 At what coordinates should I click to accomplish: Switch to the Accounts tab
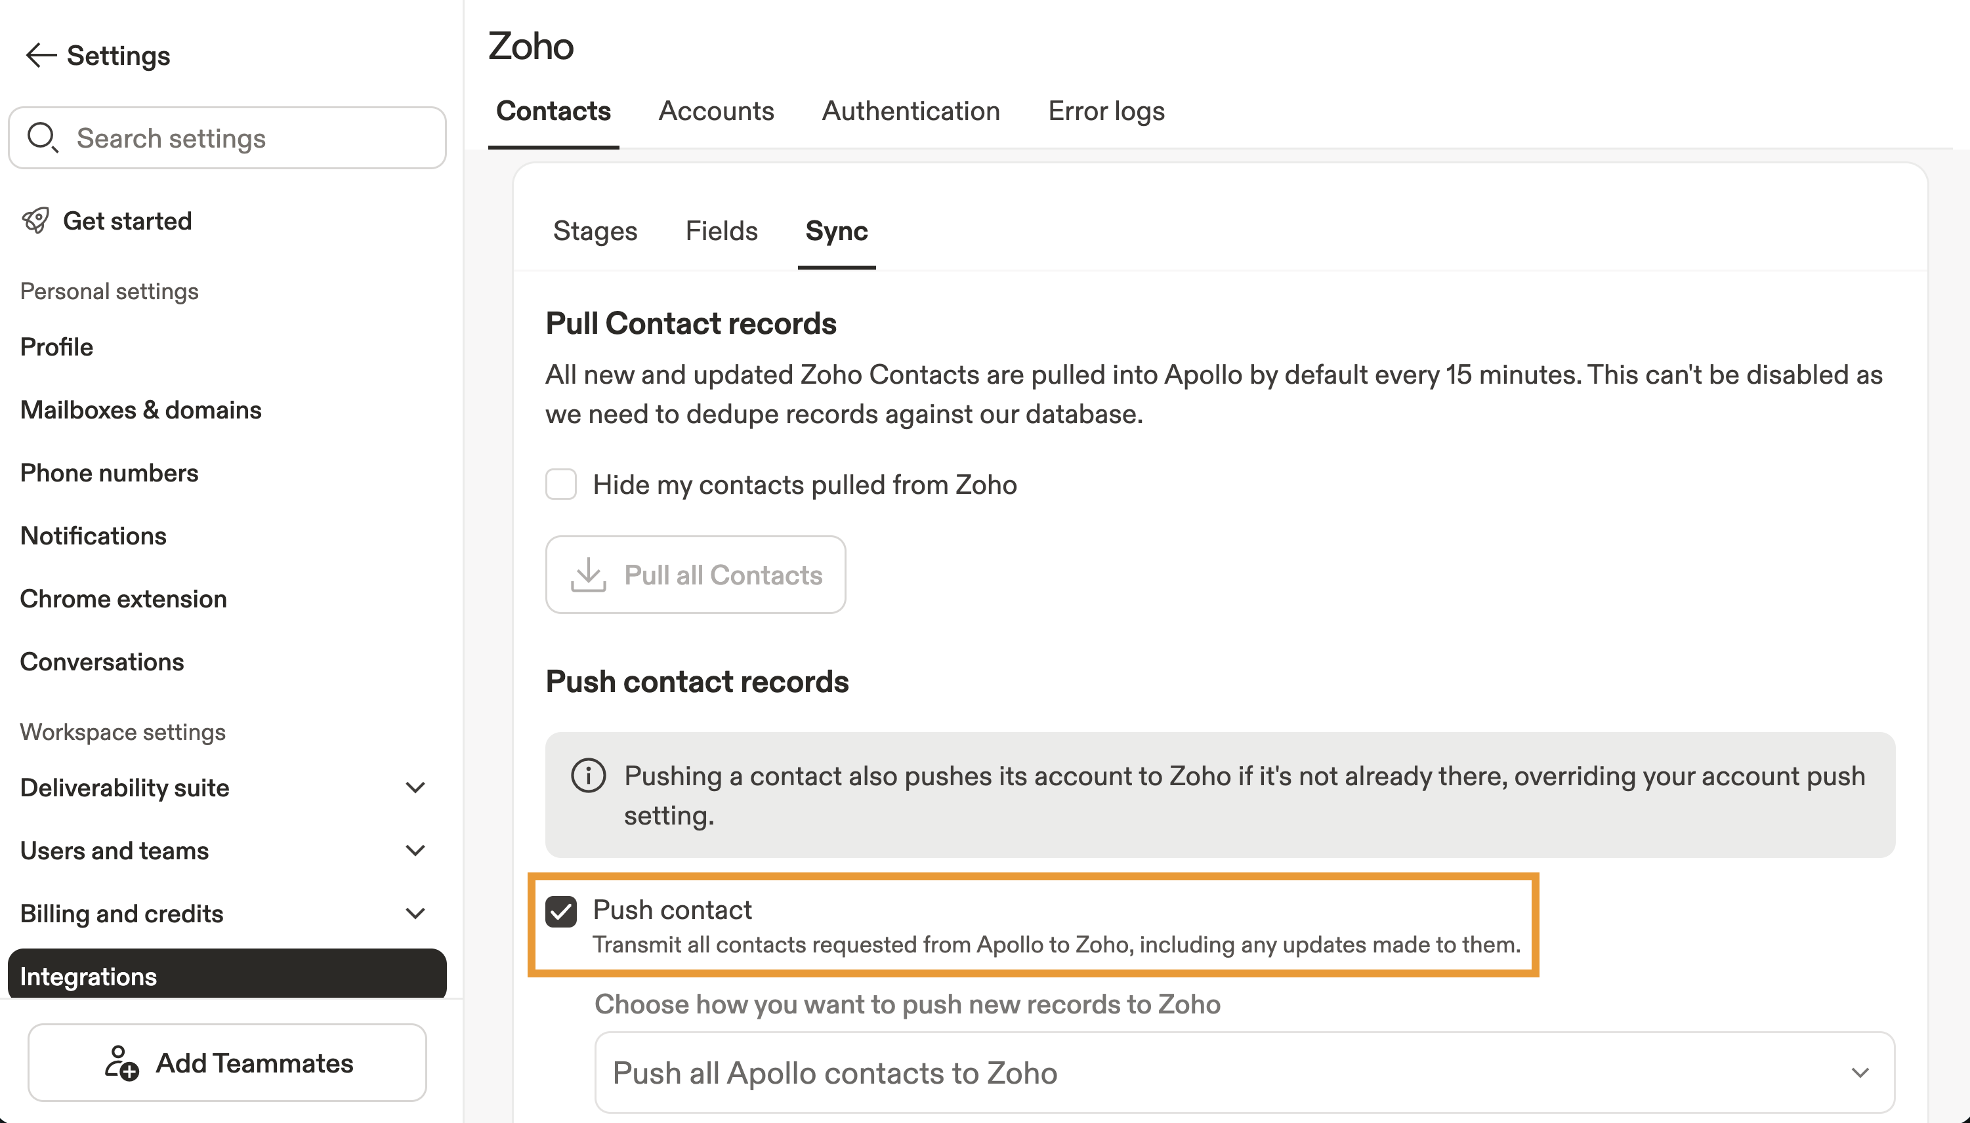pos(715,111)
